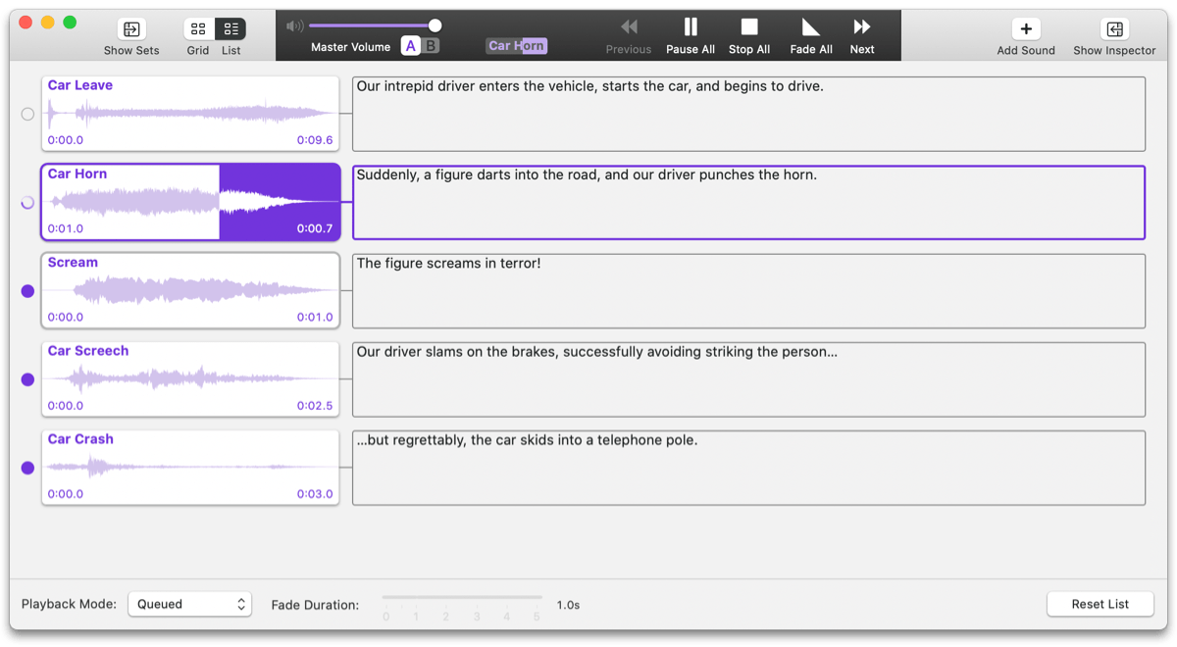Open the Playback Mode dropdown
The width and height of the screenshot is (1177, 647).
tap(189, 604)
